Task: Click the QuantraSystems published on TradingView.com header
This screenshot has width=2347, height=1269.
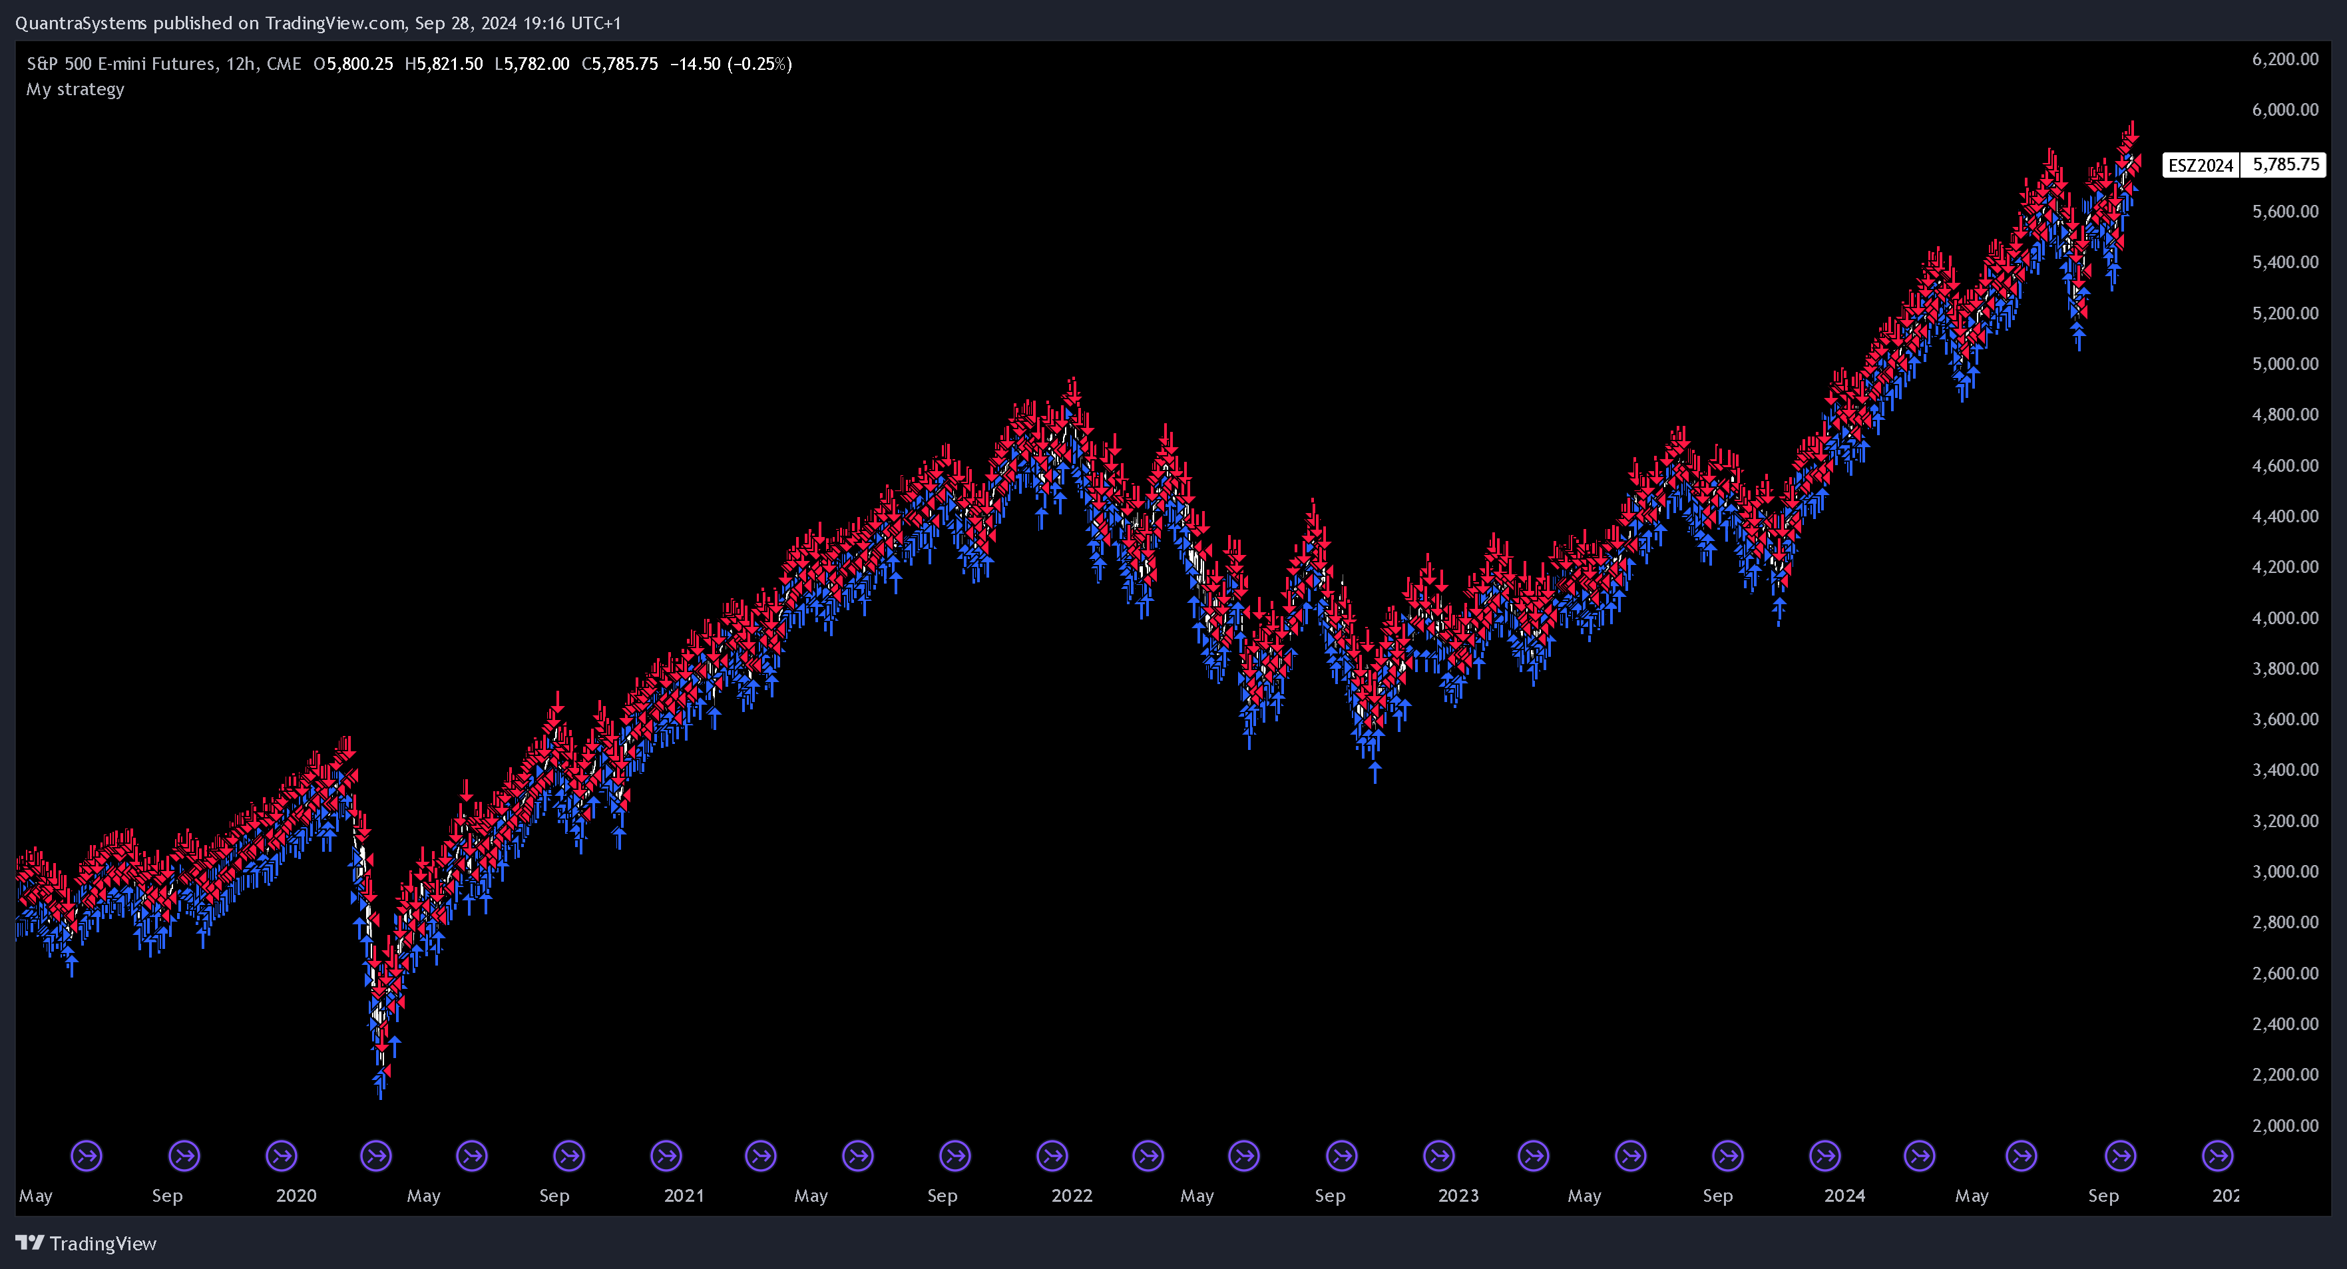Action: [318, 23]
